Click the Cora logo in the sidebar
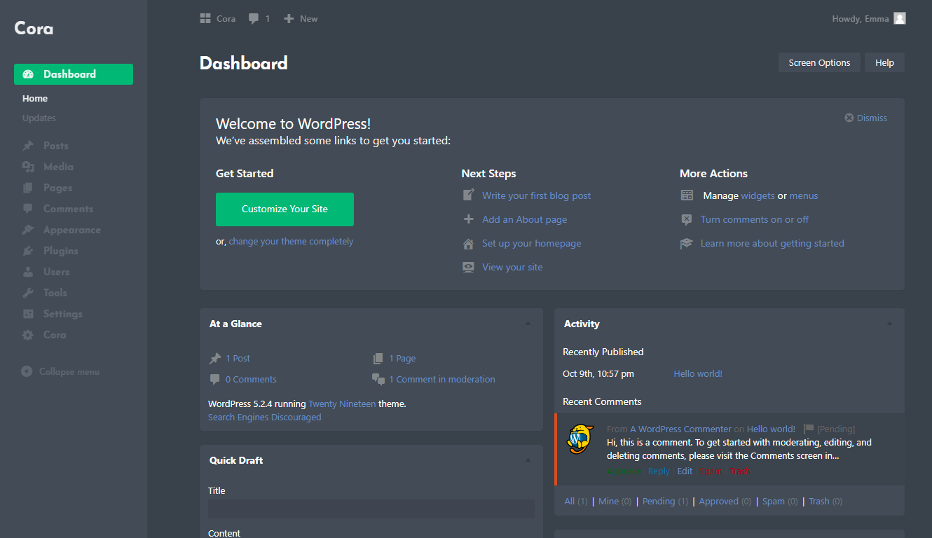This screenshot has width=932, height=538. point(34,29)
